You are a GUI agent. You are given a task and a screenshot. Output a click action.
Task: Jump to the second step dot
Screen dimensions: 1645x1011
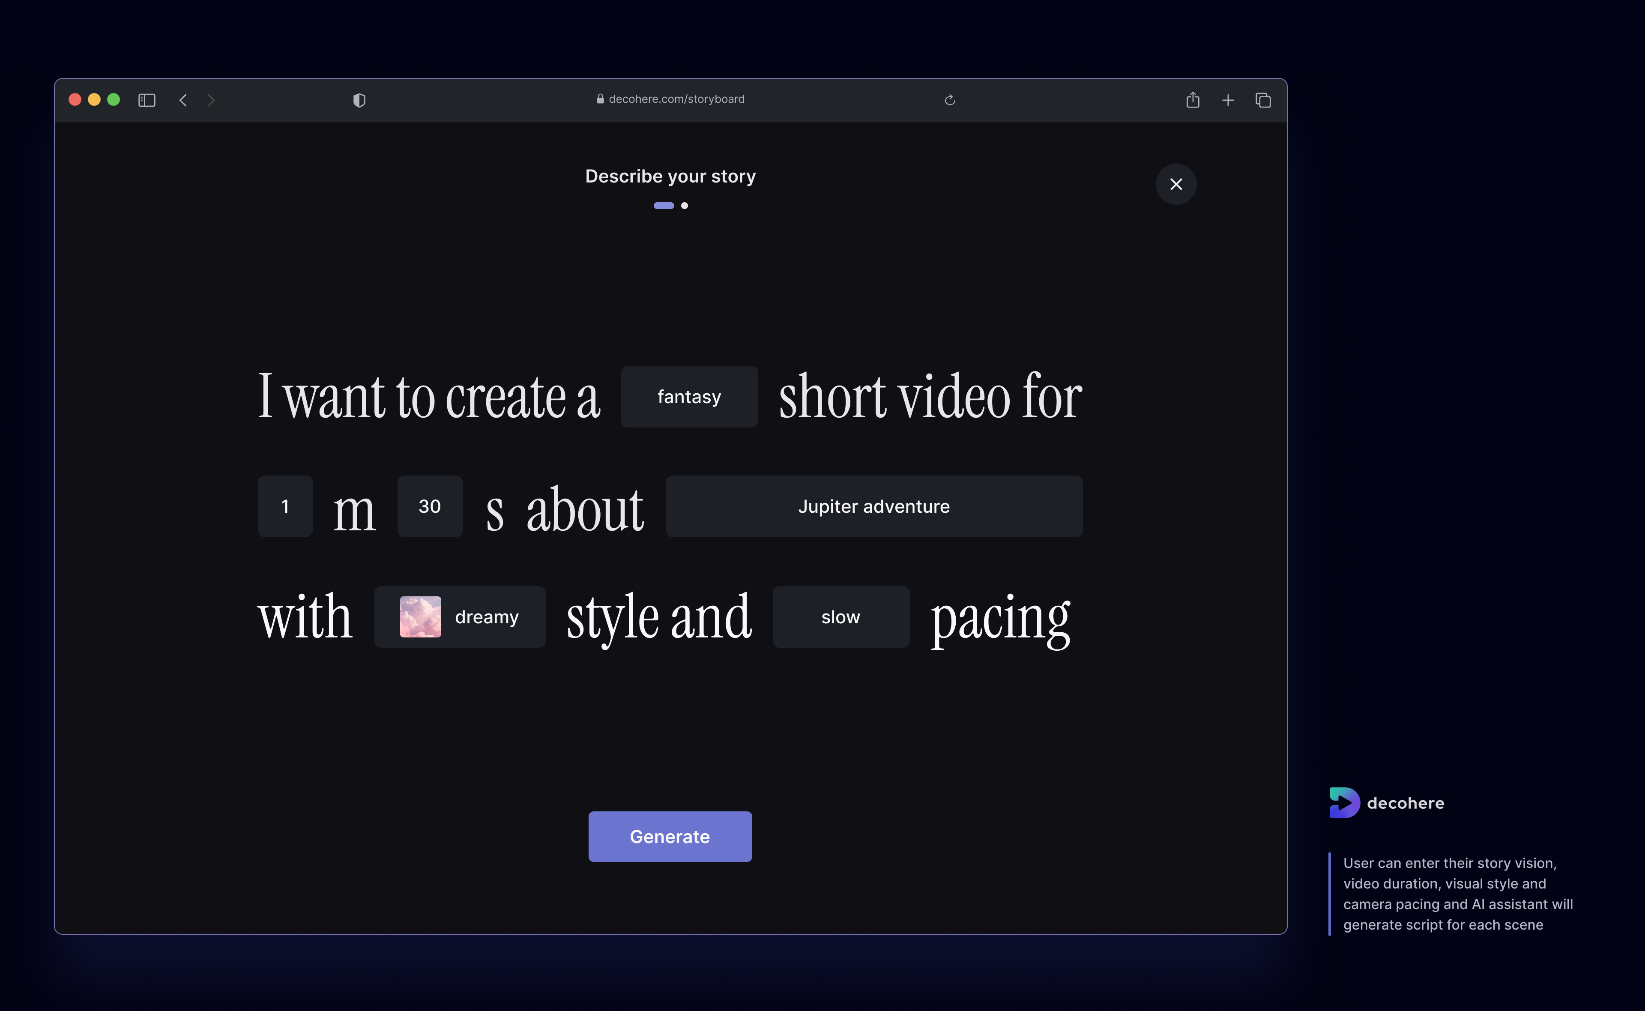click(685, 206)
